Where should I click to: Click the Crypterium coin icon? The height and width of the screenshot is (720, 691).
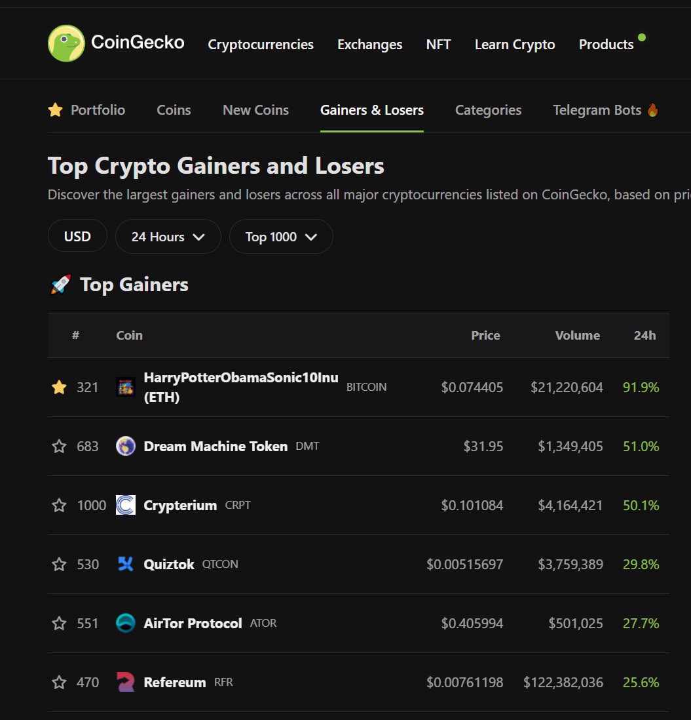[x=126, y=505]
